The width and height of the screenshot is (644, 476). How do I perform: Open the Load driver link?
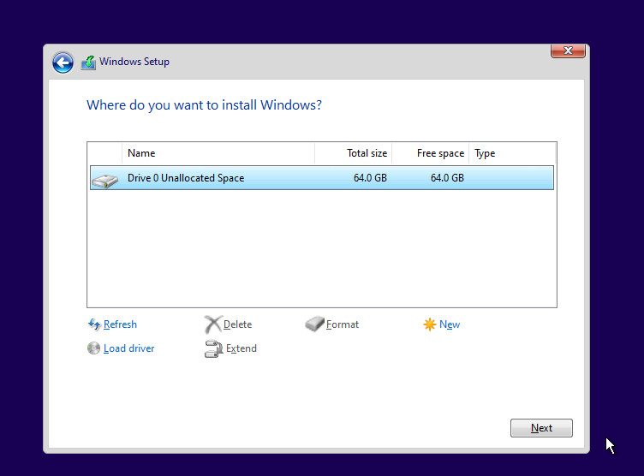129,348
